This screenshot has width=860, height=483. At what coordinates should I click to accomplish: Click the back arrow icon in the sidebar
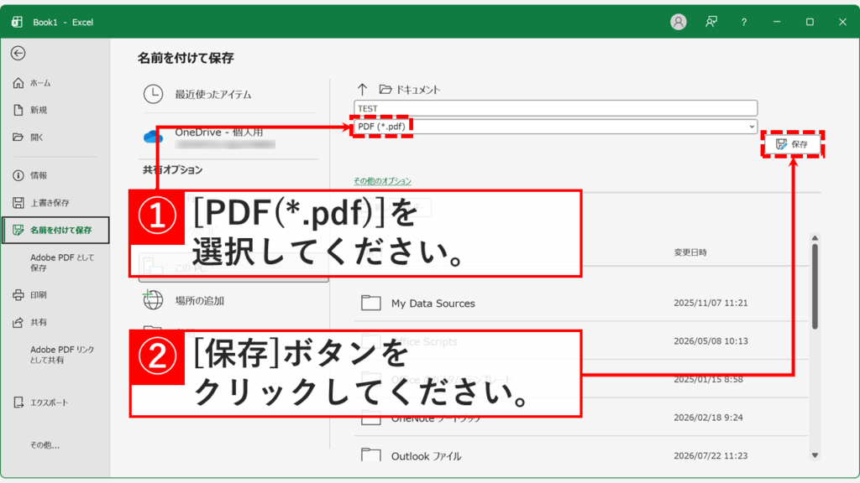(18, 53)
